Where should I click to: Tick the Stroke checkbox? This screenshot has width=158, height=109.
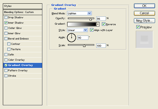coord(6,76)
